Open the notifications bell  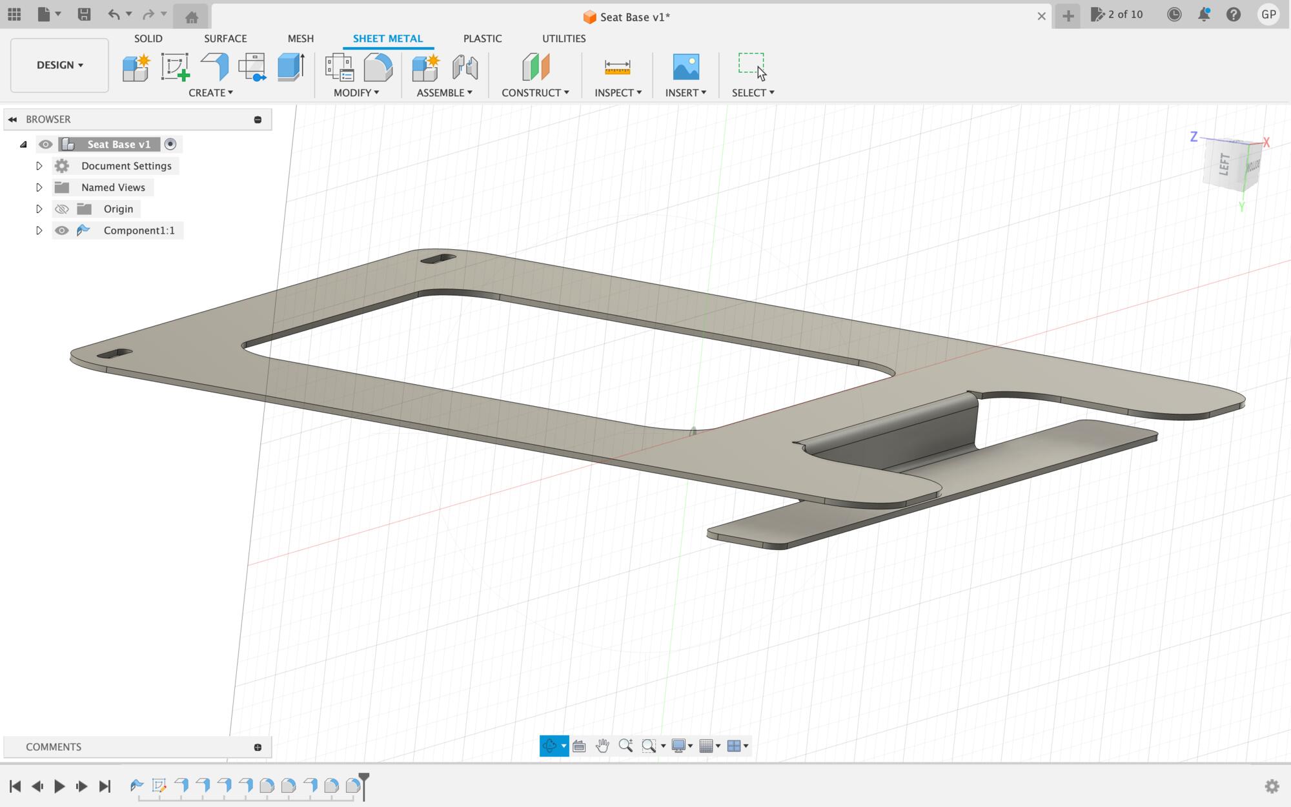[x=1204, y=14]
